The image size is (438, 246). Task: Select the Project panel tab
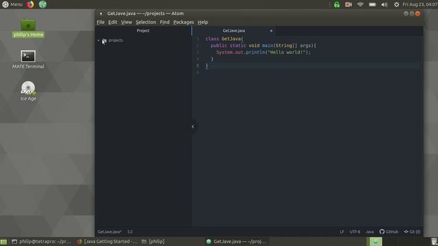pyautogui.click(x=143, y=31)
